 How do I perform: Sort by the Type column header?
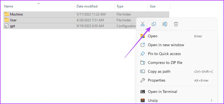(x=120, y=6)
